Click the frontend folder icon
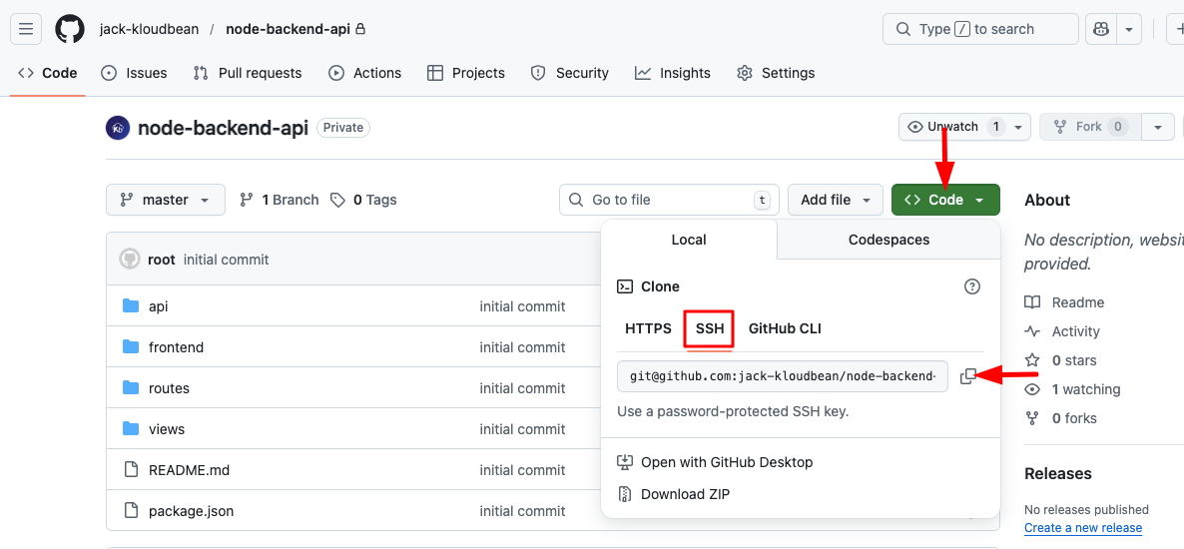 click(131, 346)
